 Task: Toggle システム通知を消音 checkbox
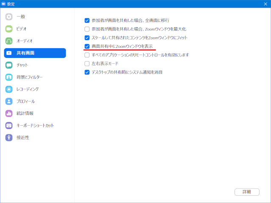coord(87,72)
